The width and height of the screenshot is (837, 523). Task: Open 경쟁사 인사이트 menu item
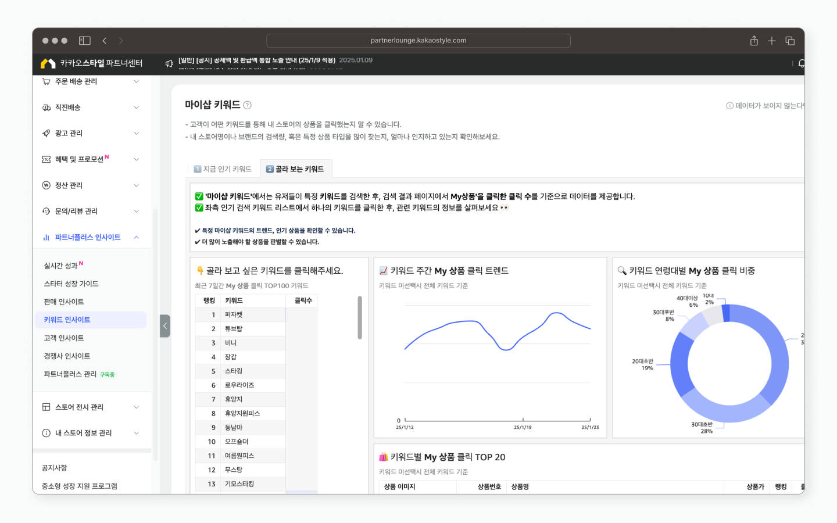pyautogui.click(x=67, y=356)
